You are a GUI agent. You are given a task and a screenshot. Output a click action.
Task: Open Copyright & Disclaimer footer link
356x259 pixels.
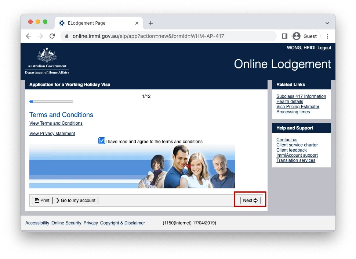(x=123, y=223)
